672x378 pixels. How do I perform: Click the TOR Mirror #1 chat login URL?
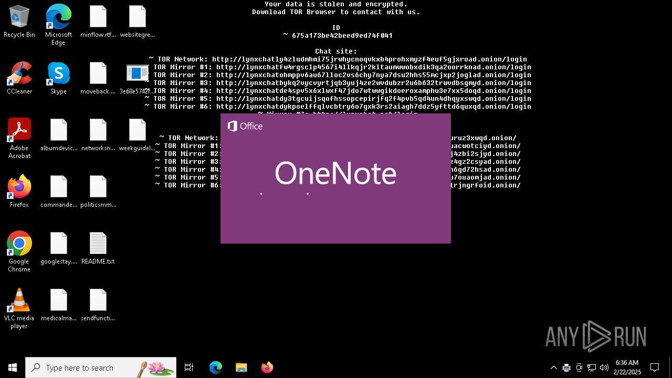pyautogui.click(x=374, y=67)
